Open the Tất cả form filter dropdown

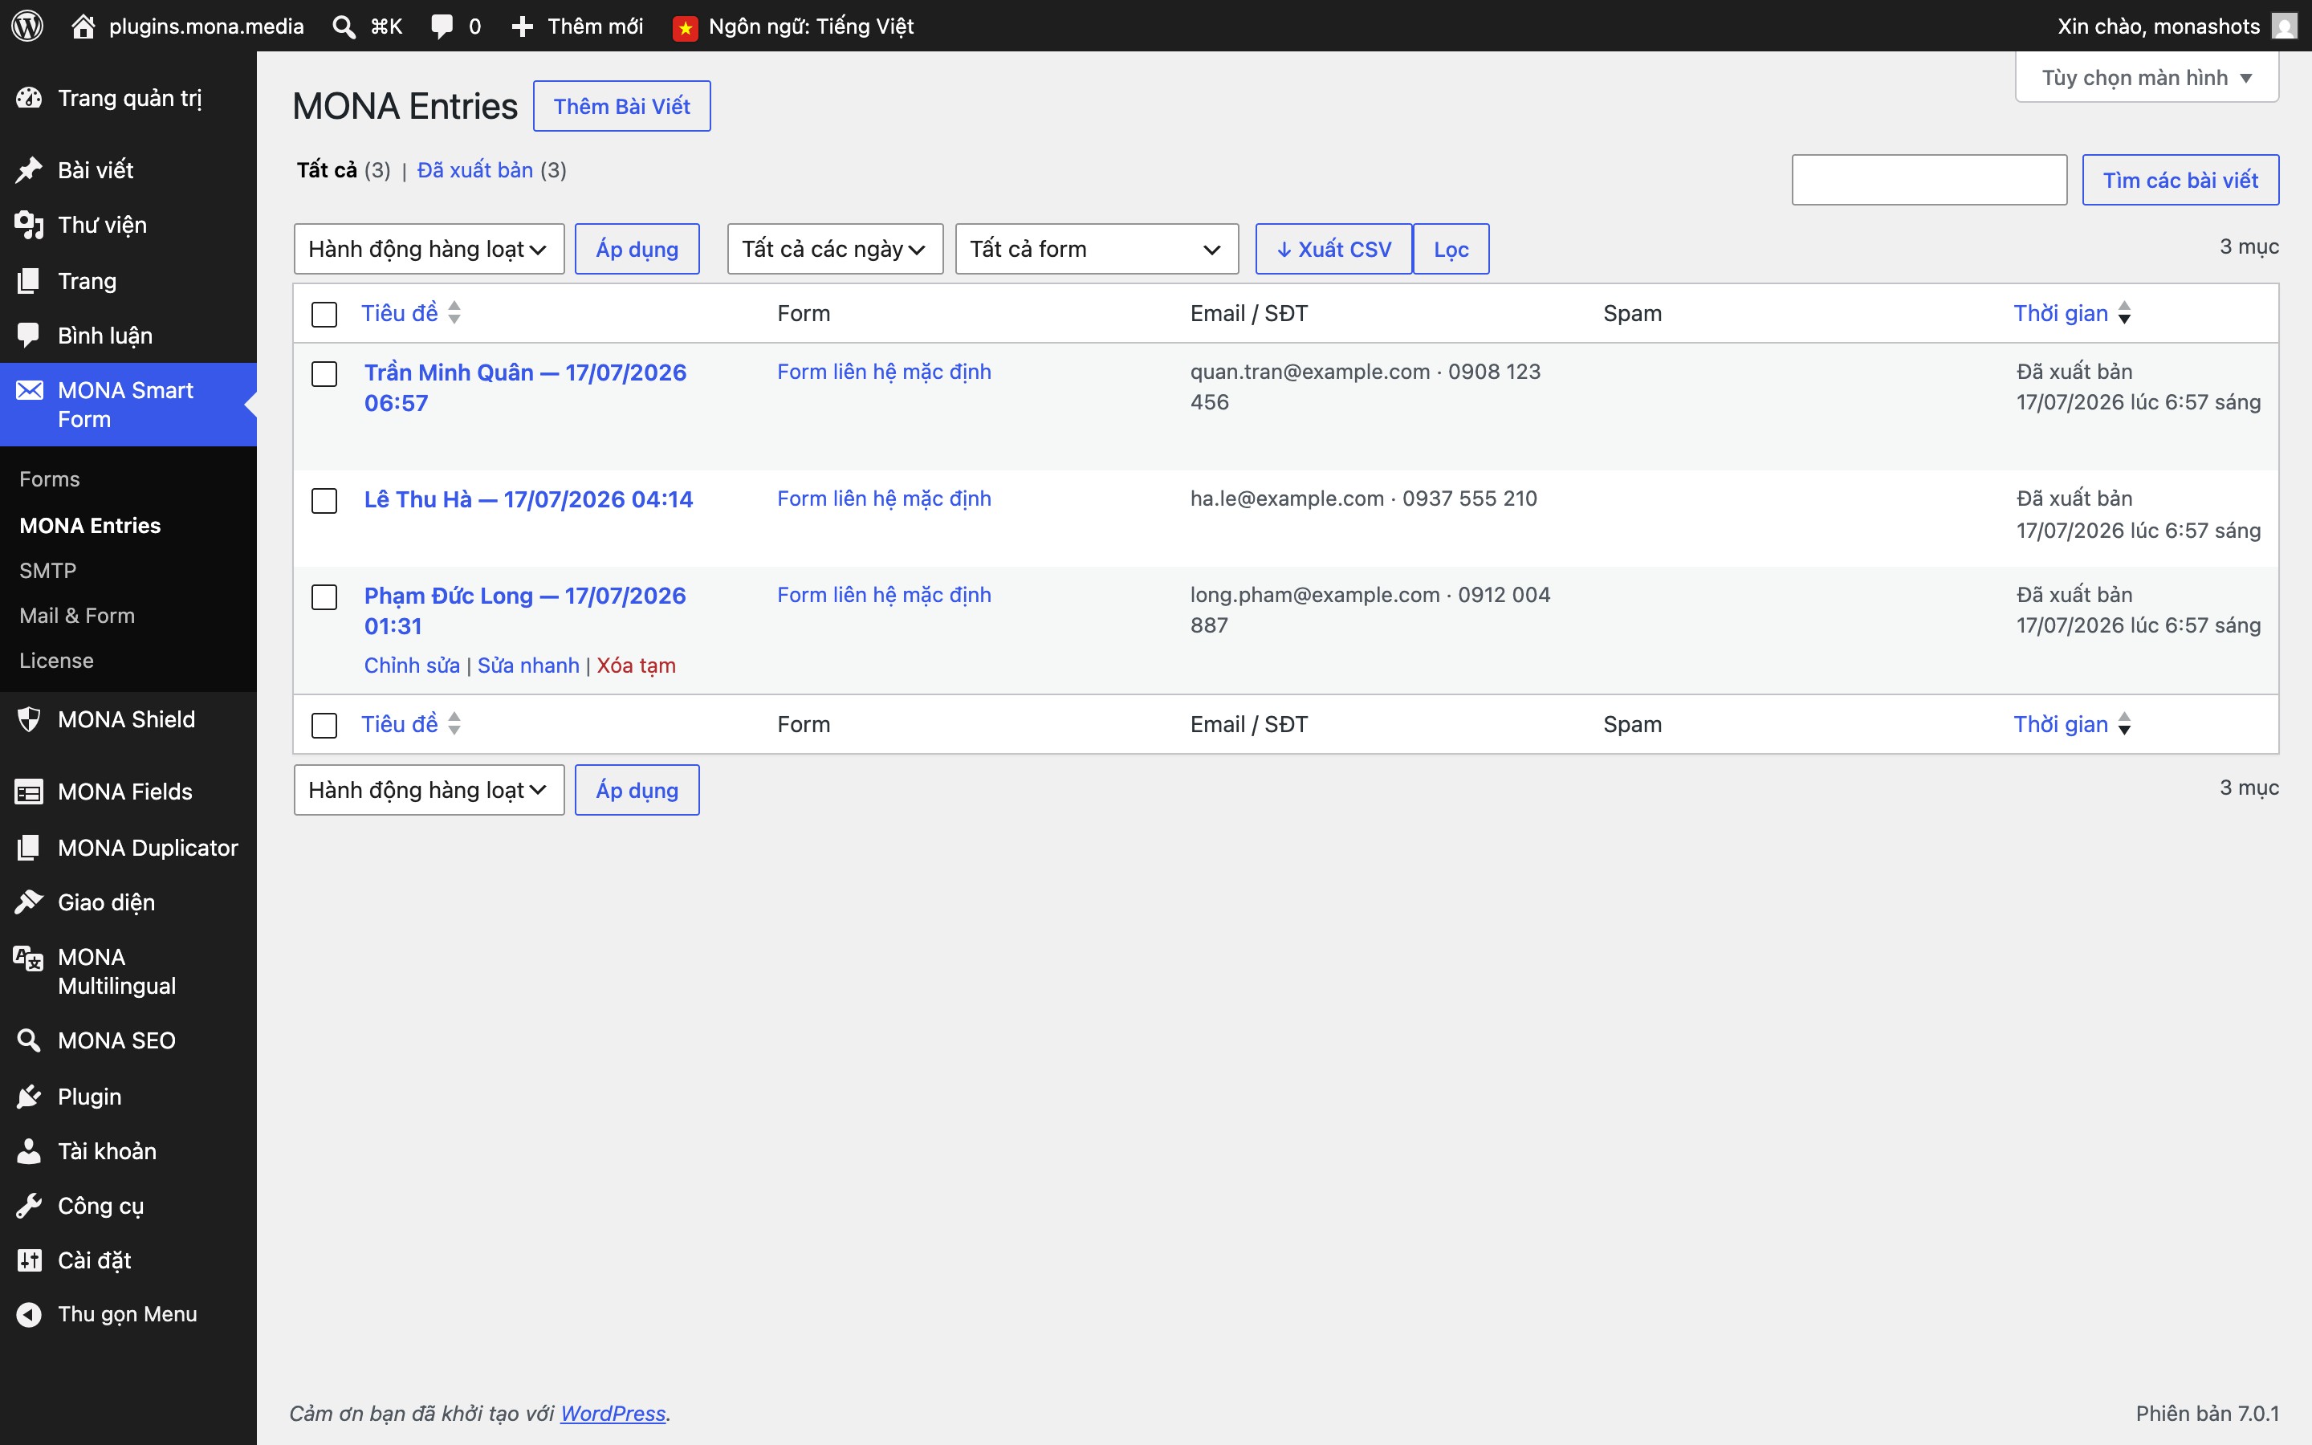[1097, 250]
